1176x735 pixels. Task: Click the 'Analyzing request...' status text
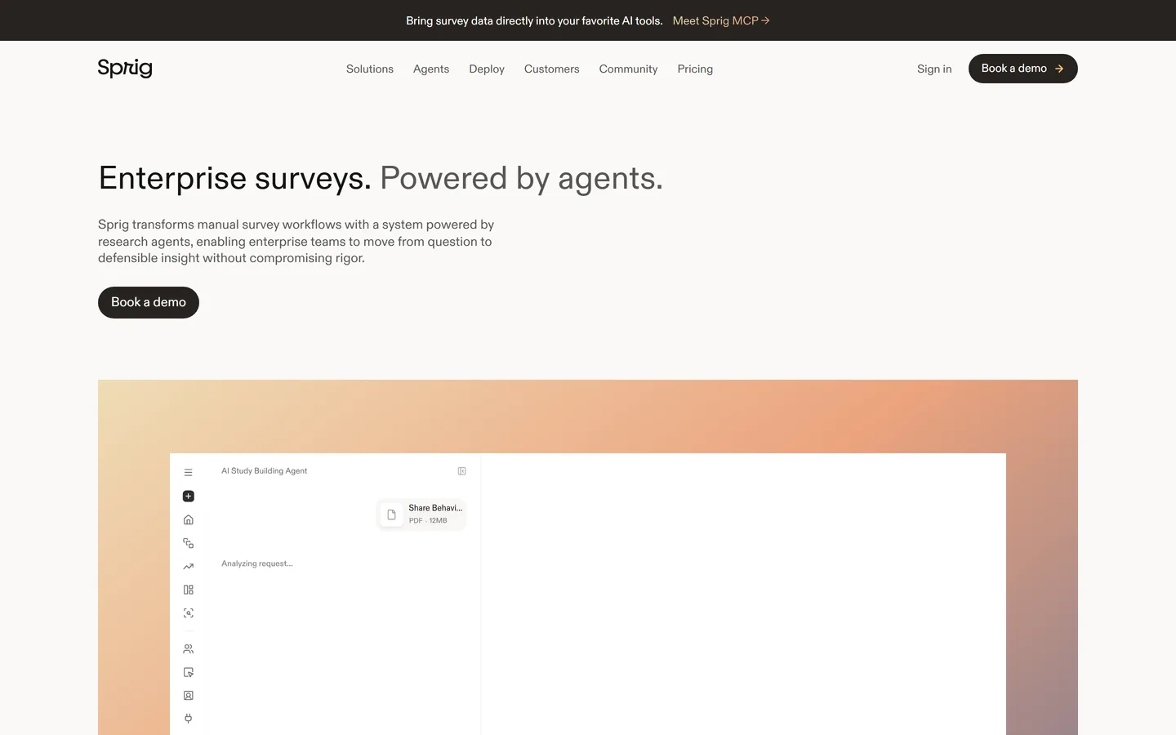coord(257,563)
